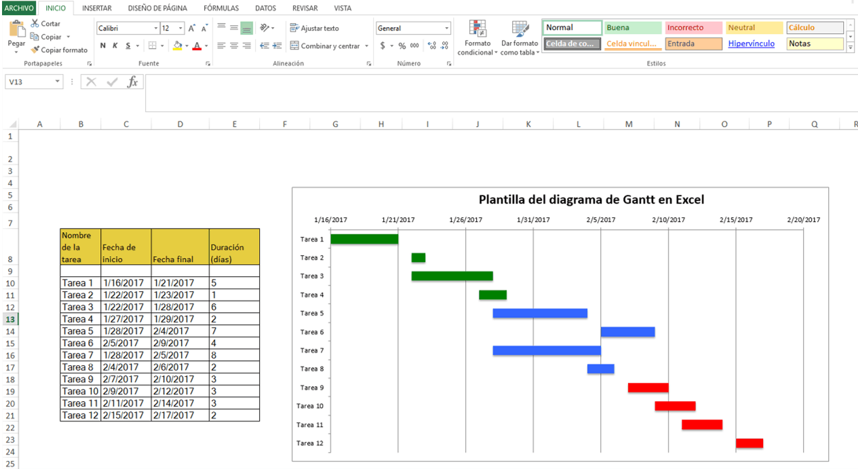This screenshot has height=469, width=858.
Task: Click the Formato condicional icon
Action: 477,30
